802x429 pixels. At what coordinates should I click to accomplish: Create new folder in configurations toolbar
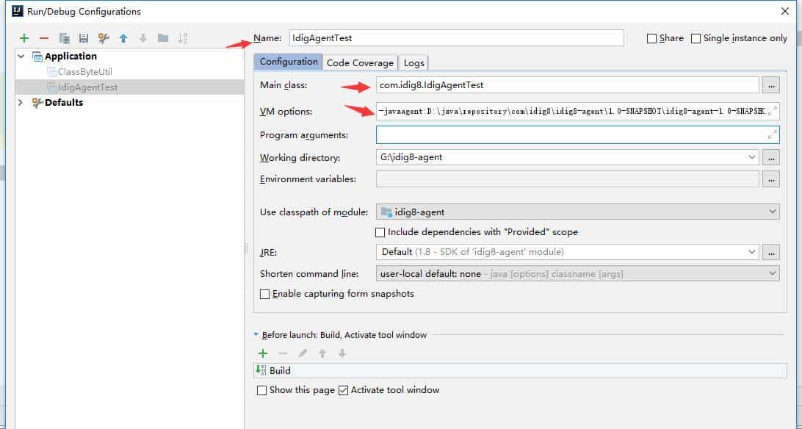tap(163, 38)
